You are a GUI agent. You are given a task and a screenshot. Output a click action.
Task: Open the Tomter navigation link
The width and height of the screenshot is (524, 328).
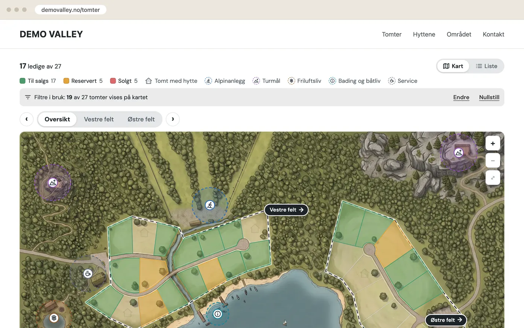pos(392,34)
